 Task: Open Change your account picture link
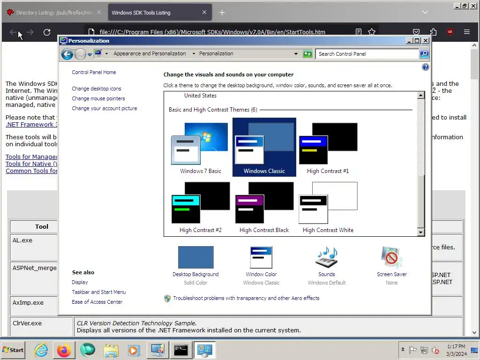[x=105, y=108]
